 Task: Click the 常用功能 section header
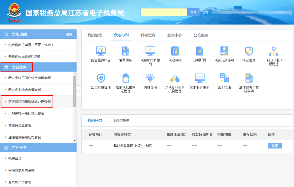pos(38,34)
